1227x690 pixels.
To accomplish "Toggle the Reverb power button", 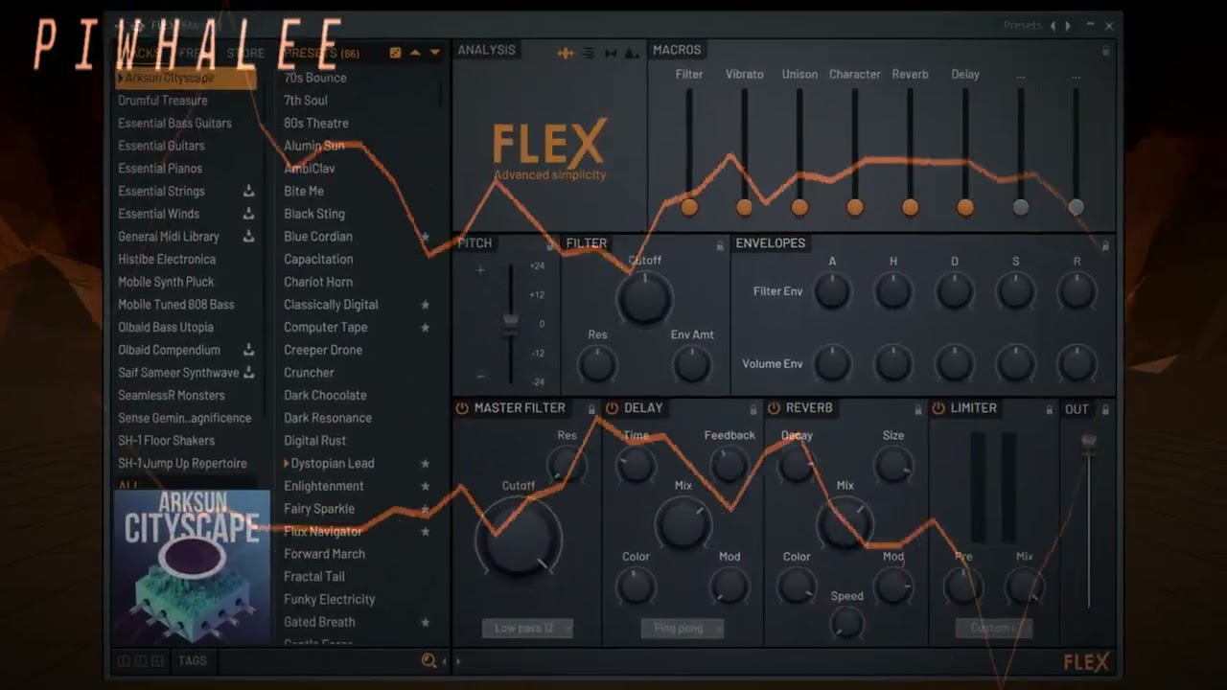I will [x=774, y=408].
